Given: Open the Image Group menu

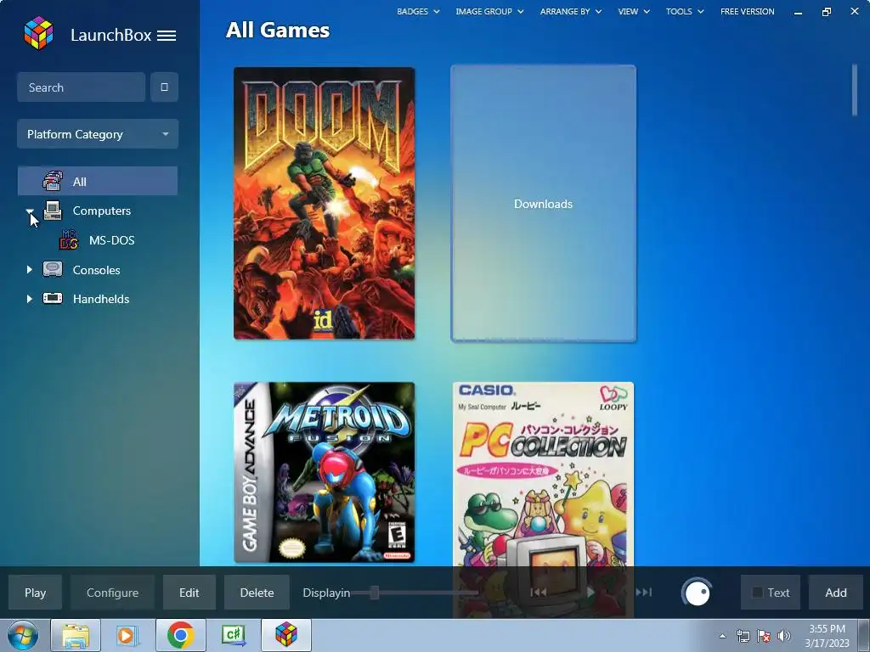Looking at the screenshot, I should tap(489, 11).
